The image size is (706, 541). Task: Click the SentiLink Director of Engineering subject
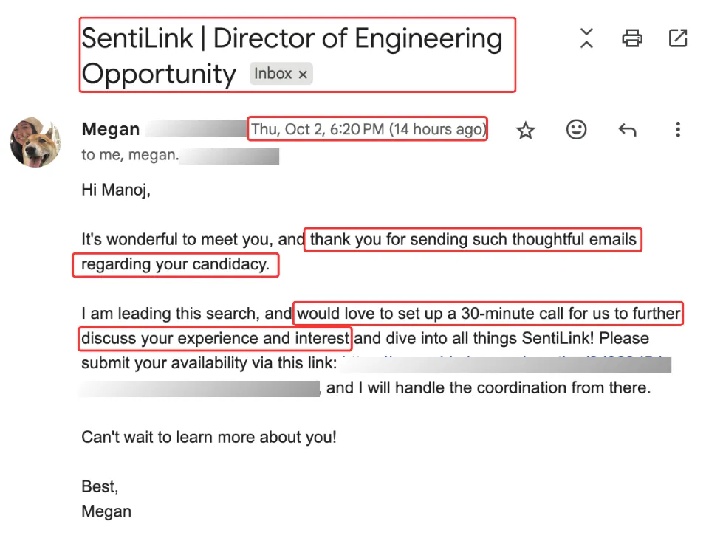[292, 39]
